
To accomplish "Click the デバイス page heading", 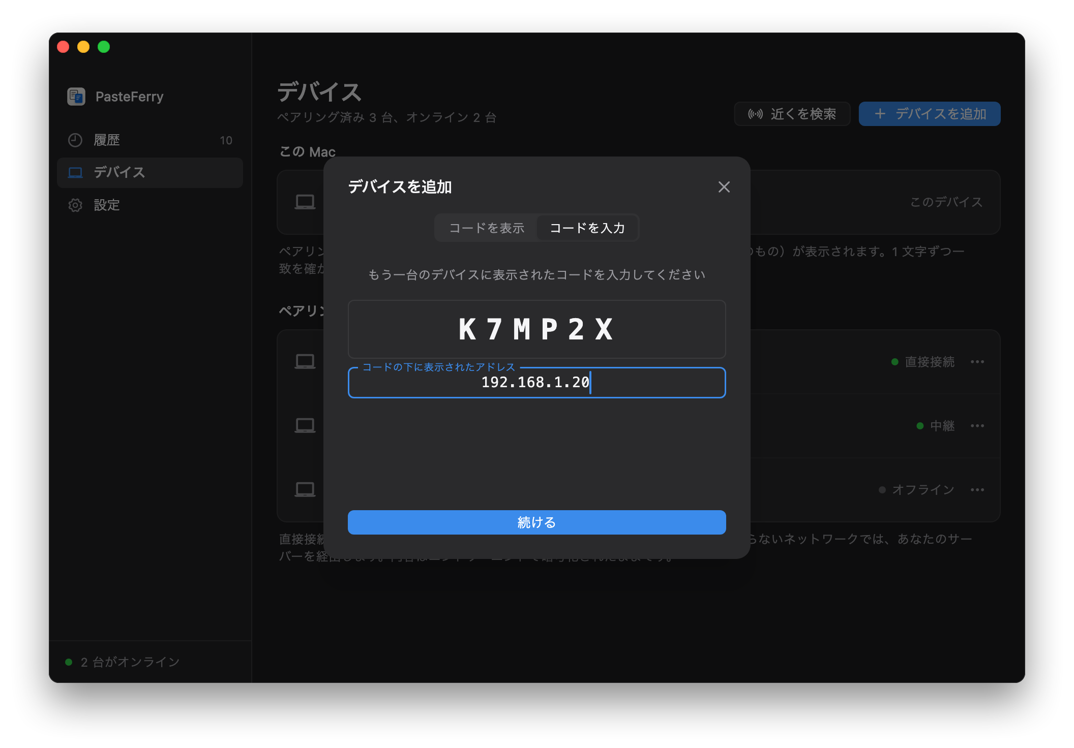I will [x=319, y=92].
